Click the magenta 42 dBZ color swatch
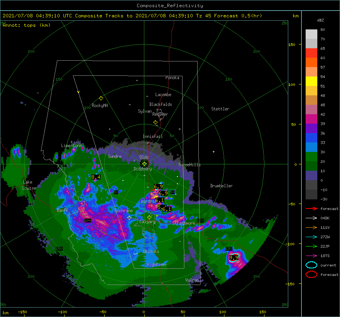The height and width of the screenshot is (317, 340). (x=311, y=119)
